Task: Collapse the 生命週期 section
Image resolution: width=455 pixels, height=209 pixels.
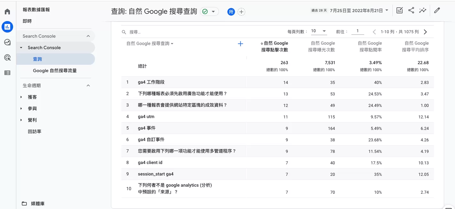Action: (x=88, y=86)
